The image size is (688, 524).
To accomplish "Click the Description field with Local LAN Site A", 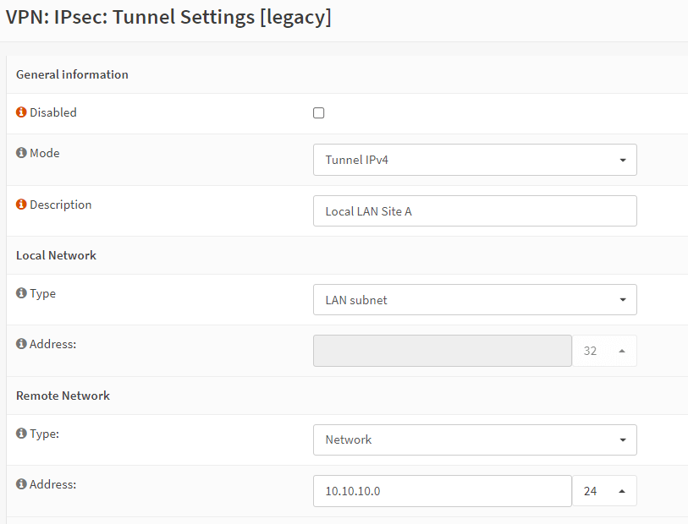I will tap(475, 211).
